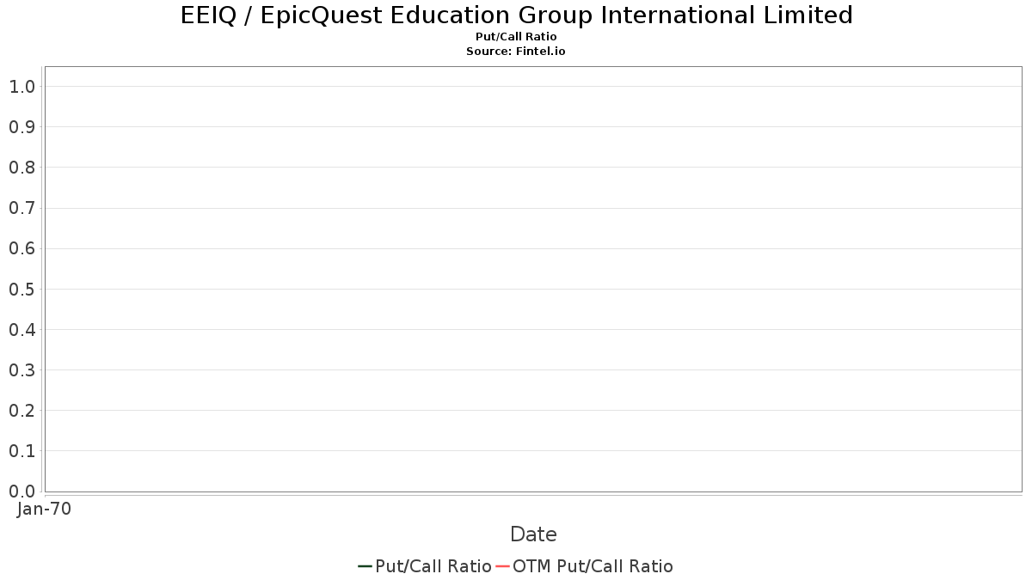Click the 1.0 y-axis label
Screen dimensions: 1032x580
(x=22, y=87)
